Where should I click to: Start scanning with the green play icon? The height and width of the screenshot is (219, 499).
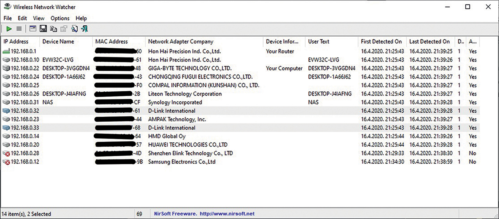9,29
